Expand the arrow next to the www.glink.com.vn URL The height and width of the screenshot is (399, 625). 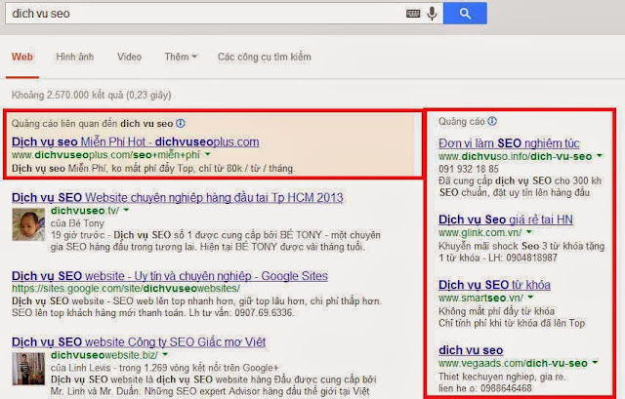tap(529, 232)
